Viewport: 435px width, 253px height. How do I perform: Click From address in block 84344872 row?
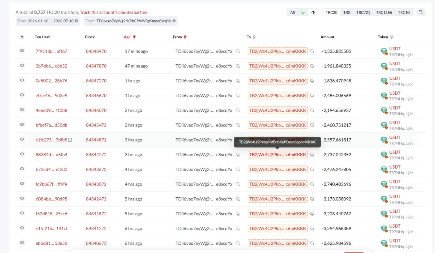[x=204, y=140]
